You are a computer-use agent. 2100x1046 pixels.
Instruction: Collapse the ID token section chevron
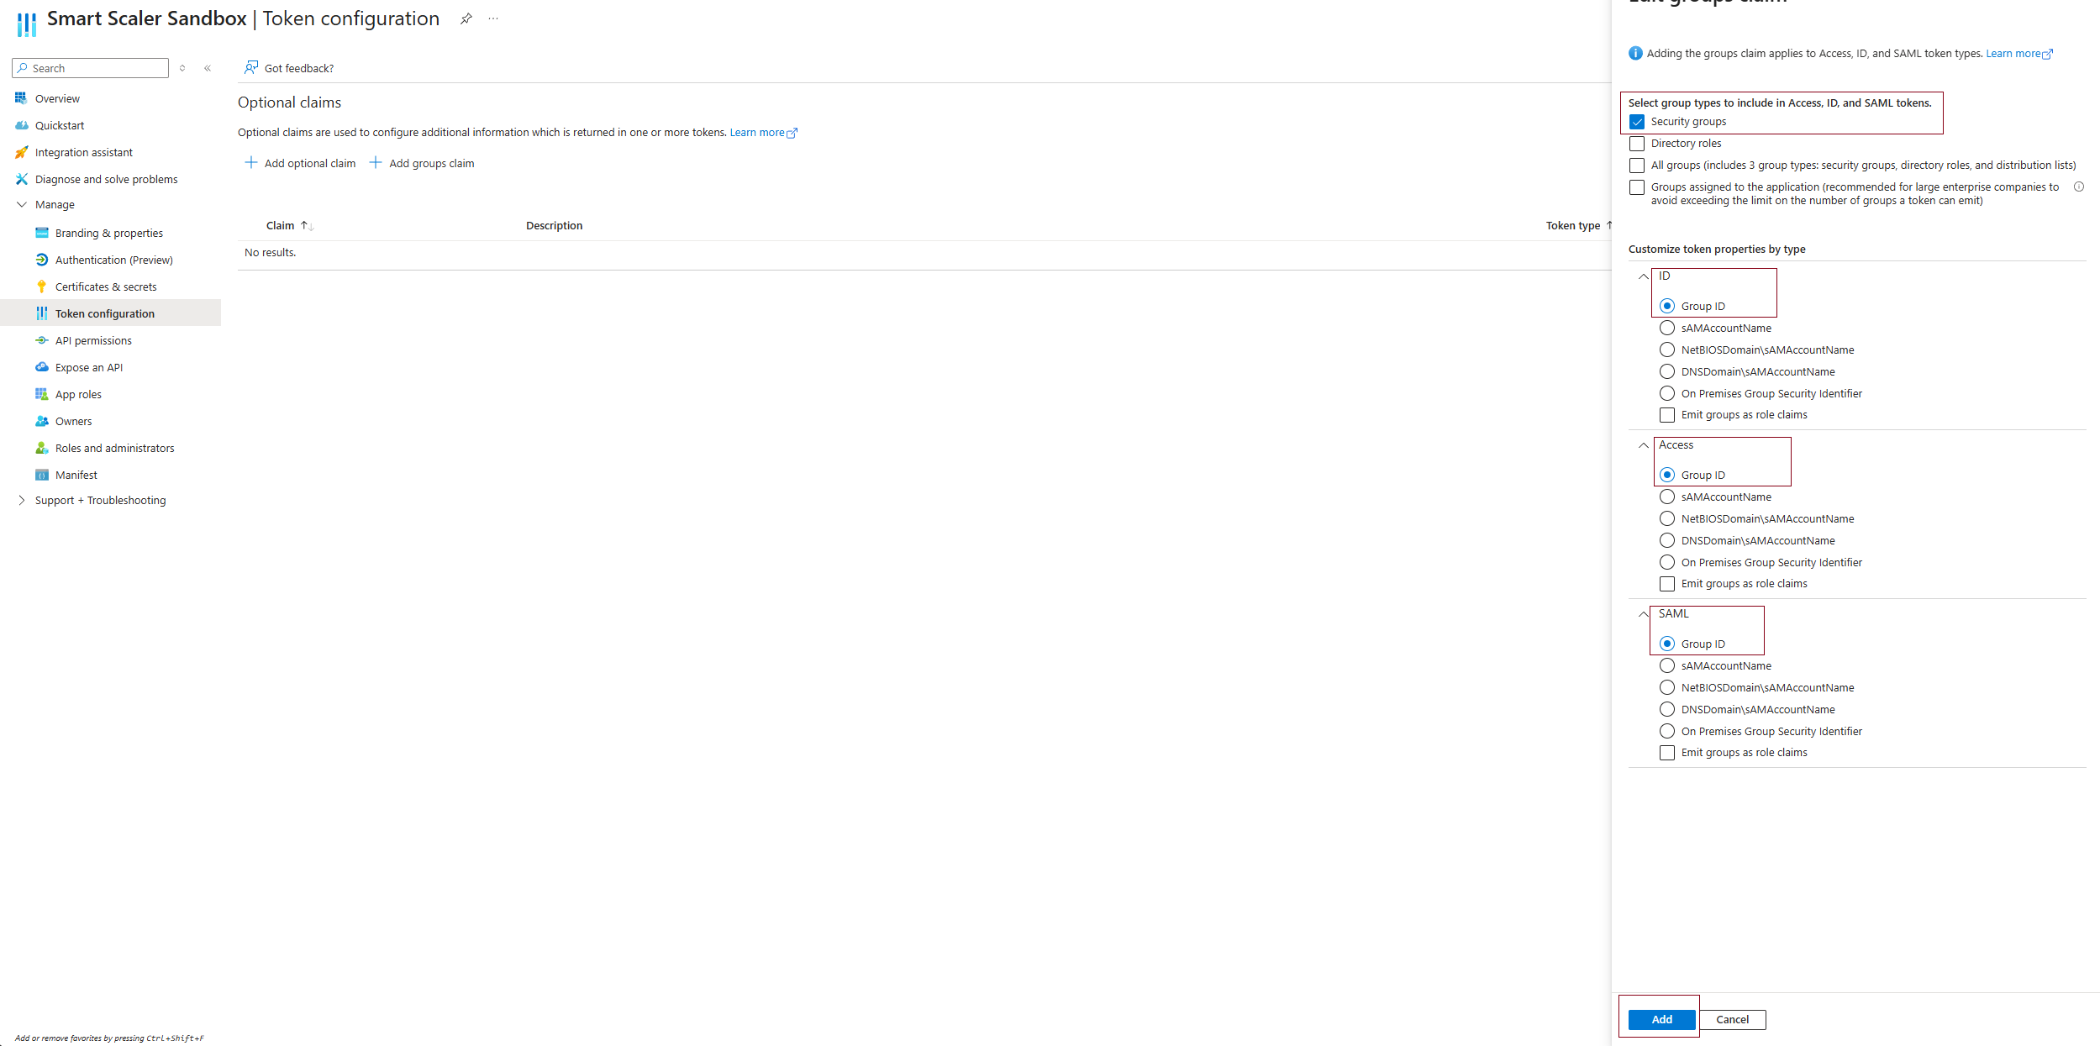(x=1644, y=276)
